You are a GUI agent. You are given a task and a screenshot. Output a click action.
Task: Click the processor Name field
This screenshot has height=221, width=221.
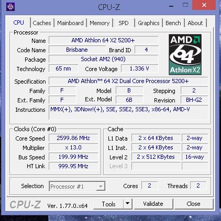click(103, 40)
